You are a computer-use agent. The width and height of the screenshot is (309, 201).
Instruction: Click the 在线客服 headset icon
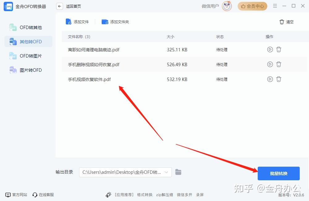point(35,195)
